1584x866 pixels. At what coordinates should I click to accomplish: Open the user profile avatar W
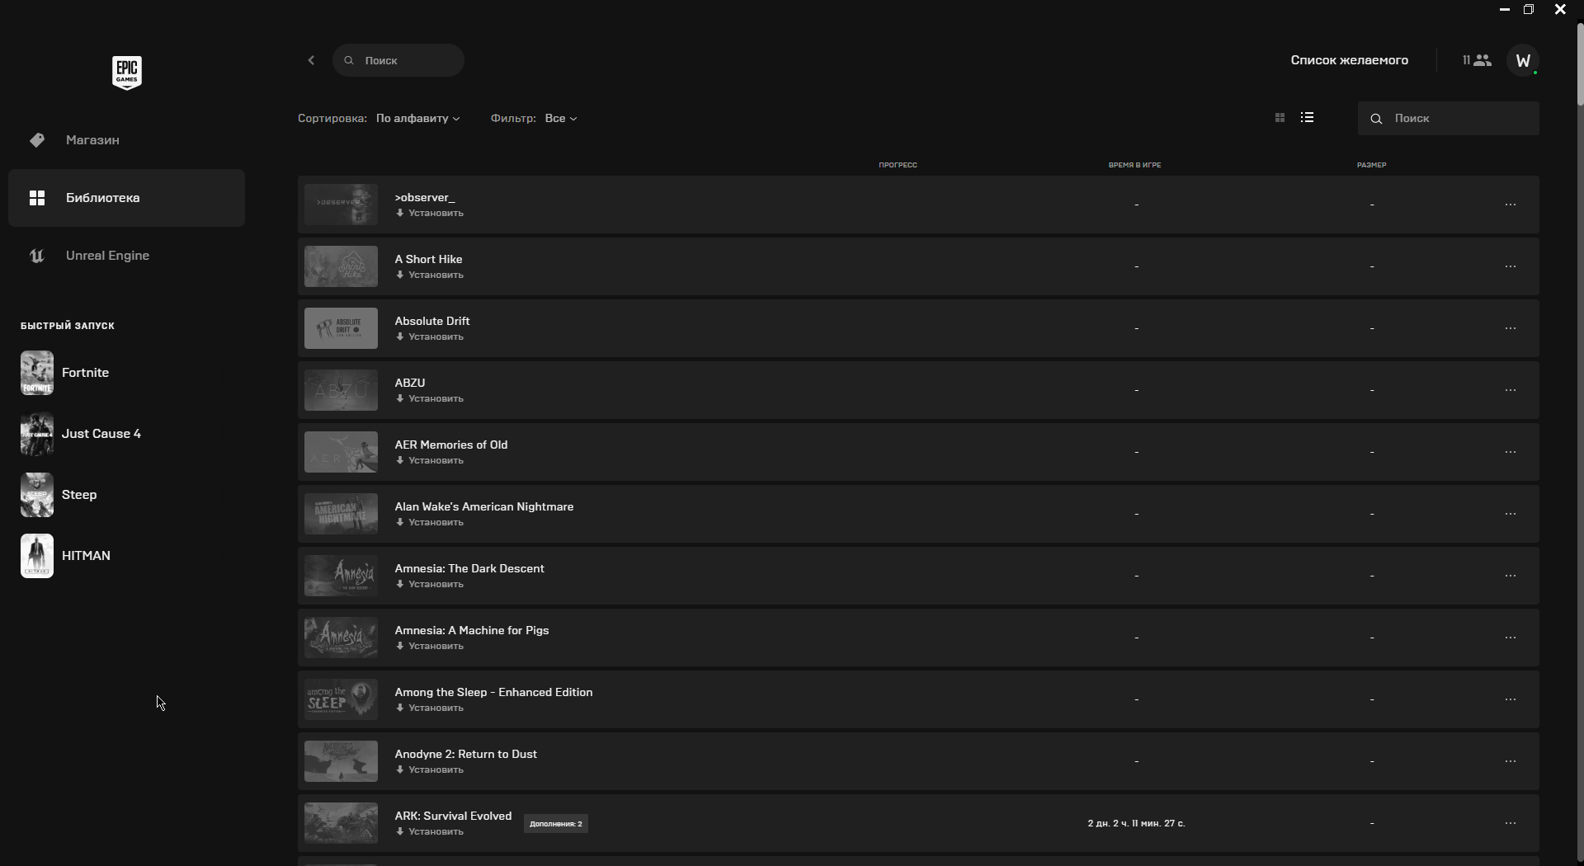tap(1523, 60)
